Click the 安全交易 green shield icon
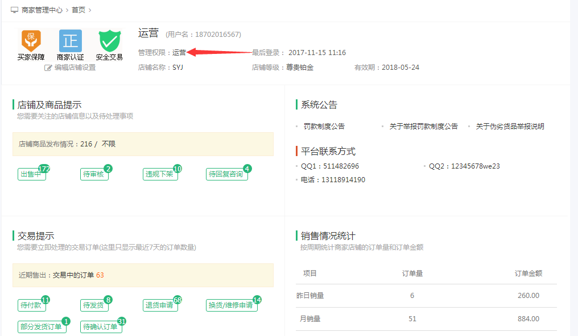Screen dimensions: 578x336 click(x=109, y=41)
